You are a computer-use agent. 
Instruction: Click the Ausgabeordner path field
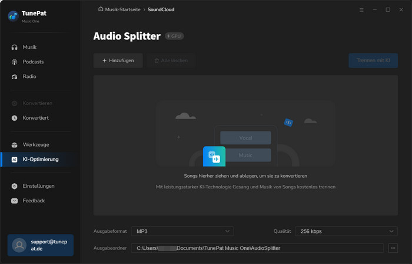click(x=258, y=248)
